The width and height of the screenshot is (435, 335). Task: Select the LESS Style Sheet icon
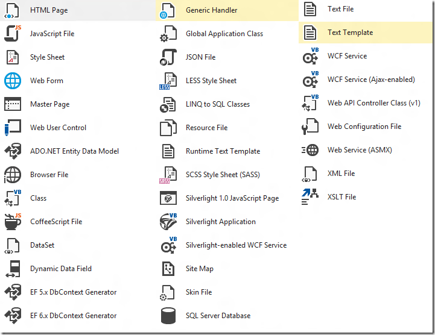coord(168,81)
